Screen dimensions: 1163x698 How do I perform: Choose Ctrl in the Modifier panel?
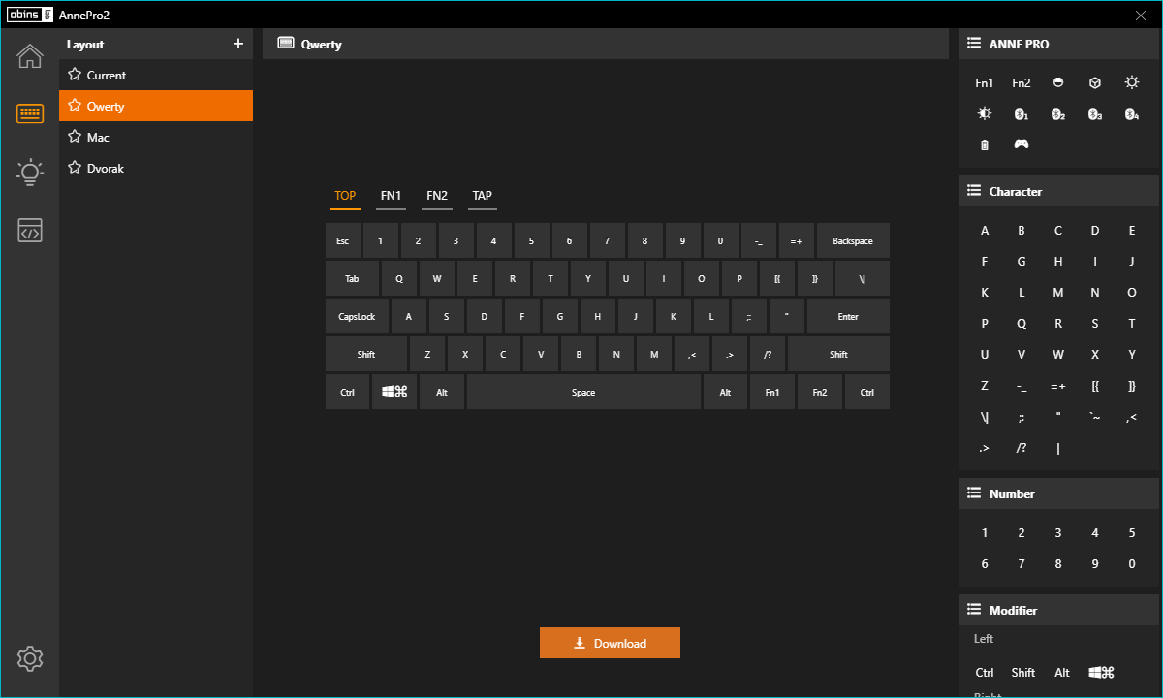pyautogui.click(x=985, y=672)
